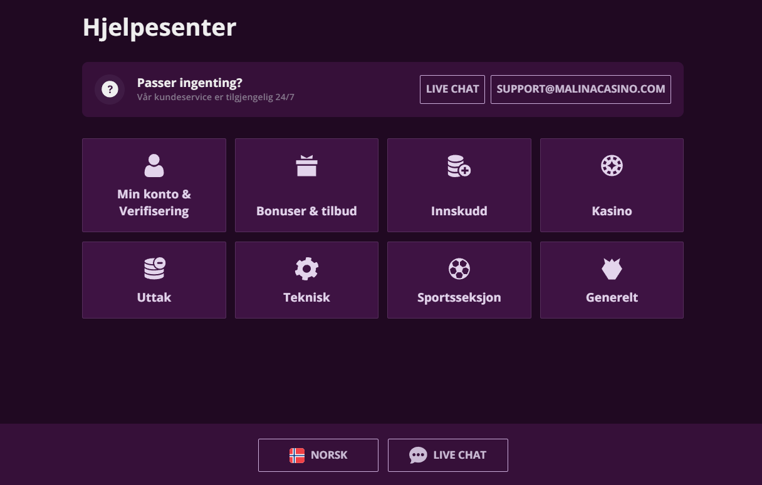Click the support@malinacasino.com email link
This screenshot has width=762, height=485.
coord(580,89)
